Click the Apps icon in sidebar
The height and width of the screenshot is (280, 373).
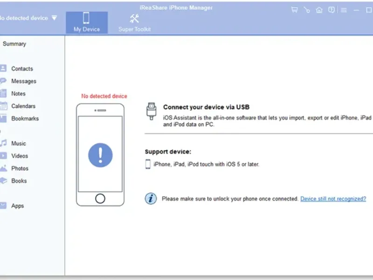[3, 205]
